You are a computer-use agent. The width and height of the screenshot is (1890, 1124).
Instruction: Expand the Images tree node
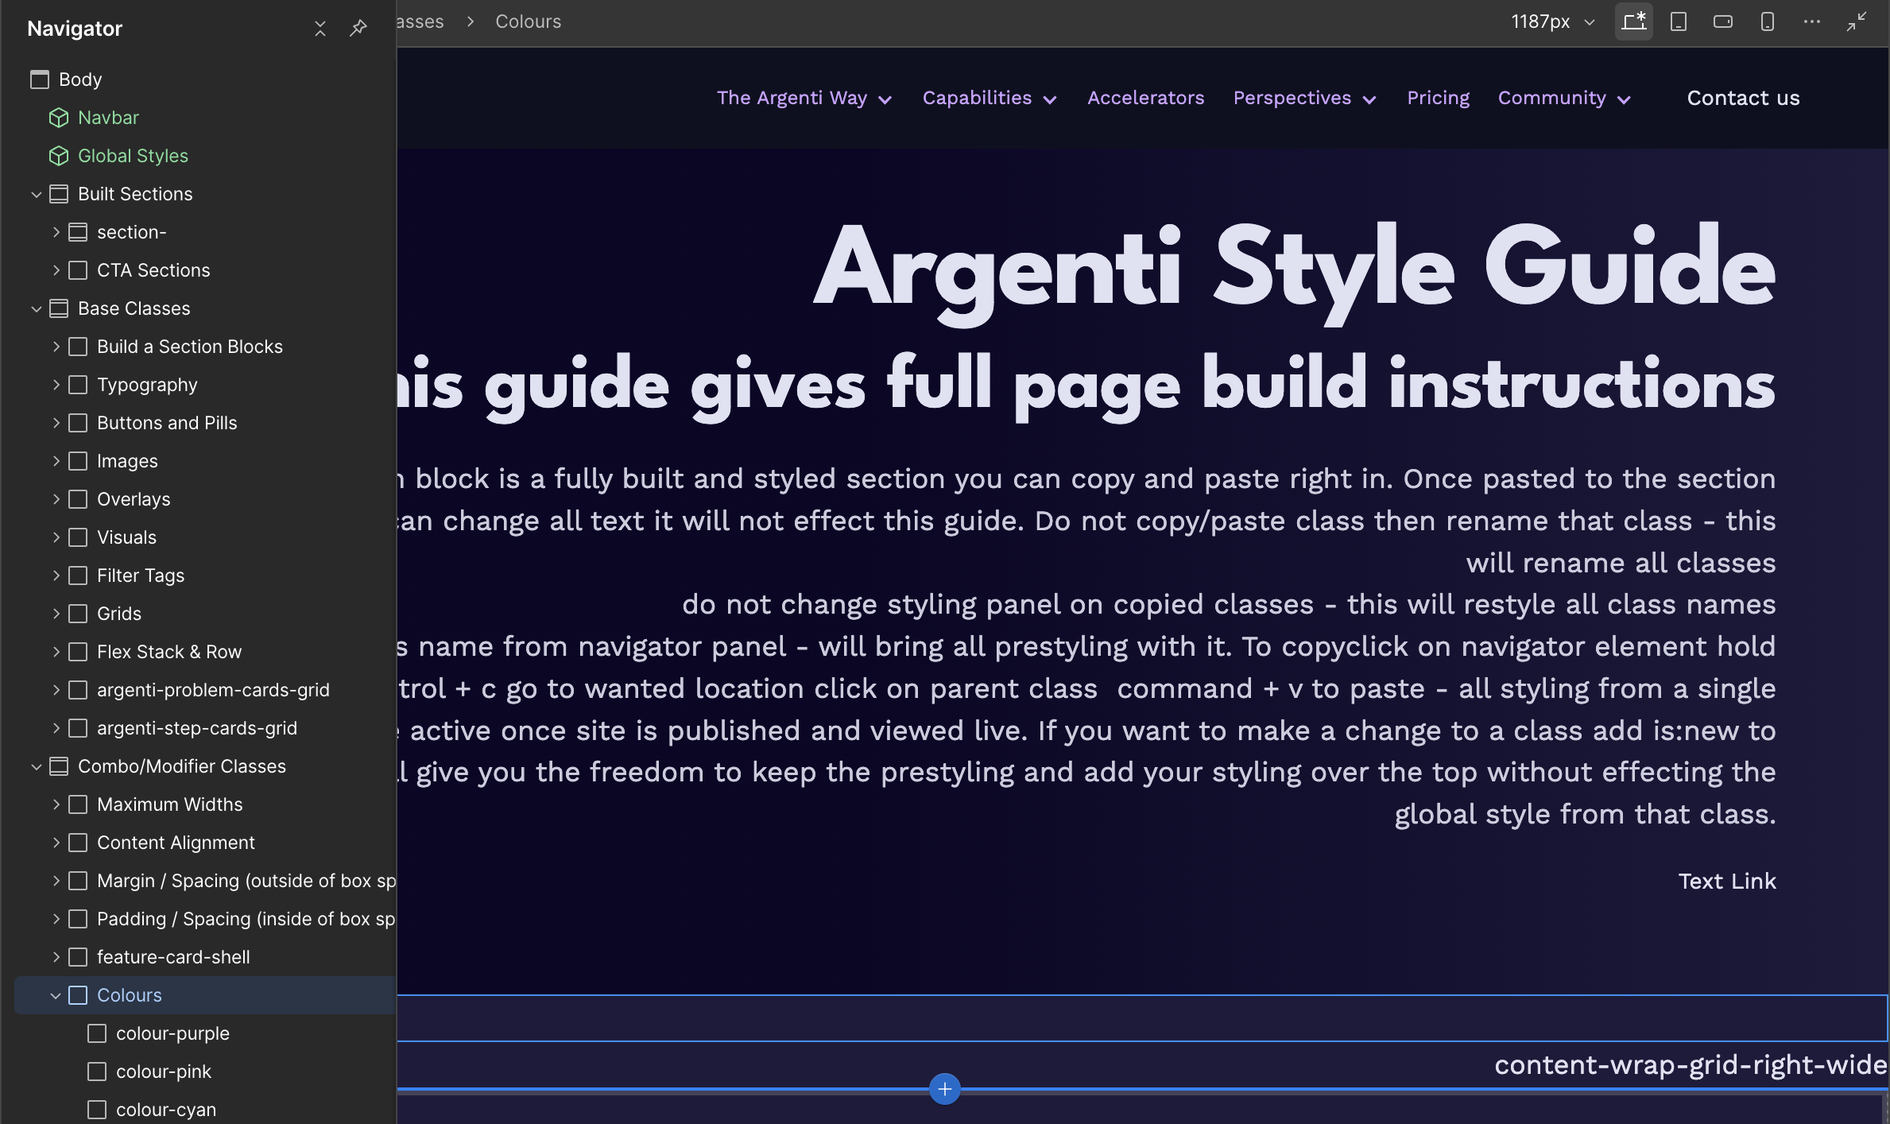click(x=56, y=461)
